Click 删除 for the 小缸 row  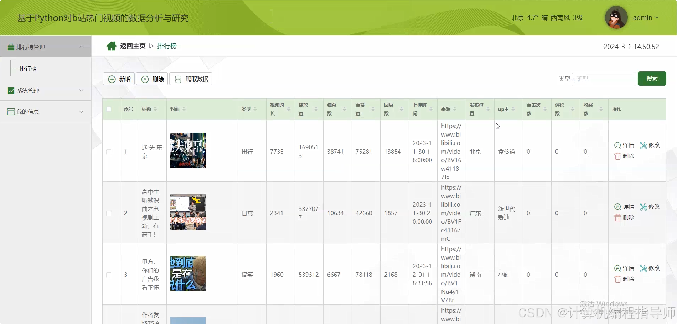(624, 279)
